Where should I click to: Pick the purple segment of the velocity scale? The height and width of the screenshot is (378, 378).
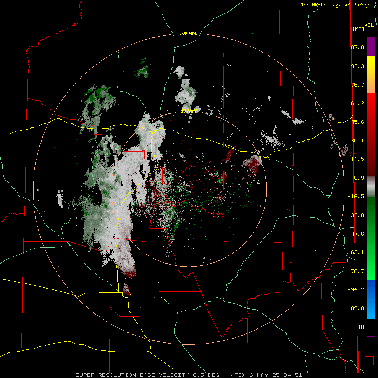click(371, 47)
